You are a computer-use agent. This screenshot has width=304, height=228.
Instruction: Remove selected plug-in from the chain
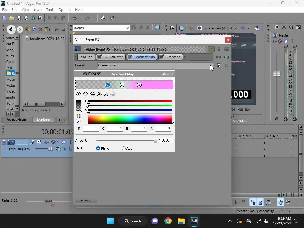226,57
